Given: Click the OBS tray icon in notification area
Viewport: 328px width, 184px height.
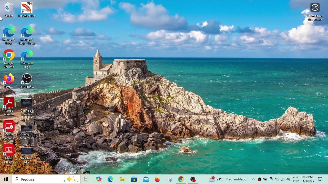Looking at the screenshot, I should pos(260,179).
